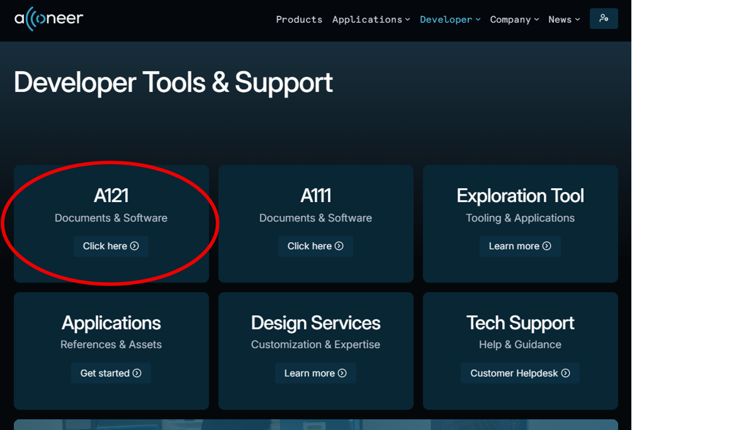The width and height of the screenshot is (755, 430).
Task: Click arrow icon beside Customer Helpdesk
Action: [x=566, y=373]
